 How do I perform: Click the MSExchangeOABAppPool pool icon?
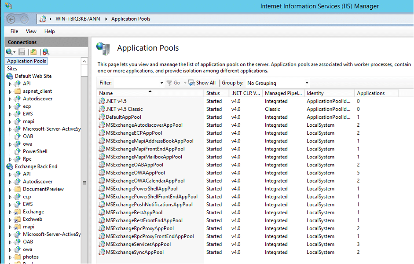pyautogui.click(x=102, y=165)
